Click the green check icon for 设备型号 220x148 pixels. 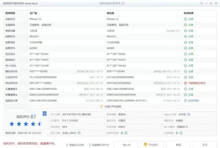click(x=186, y=19)
